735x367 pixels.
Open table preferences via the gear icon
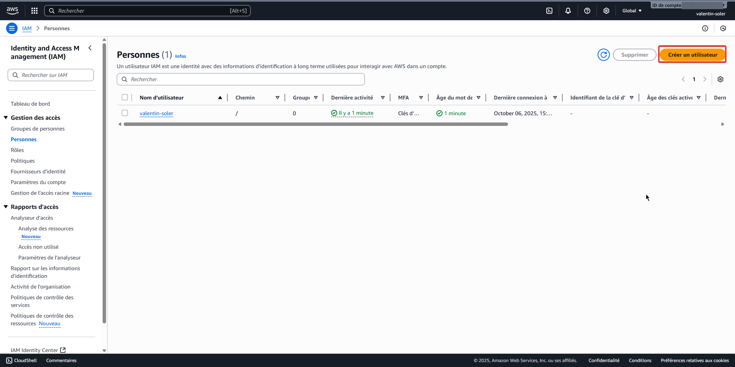(721, 79)
